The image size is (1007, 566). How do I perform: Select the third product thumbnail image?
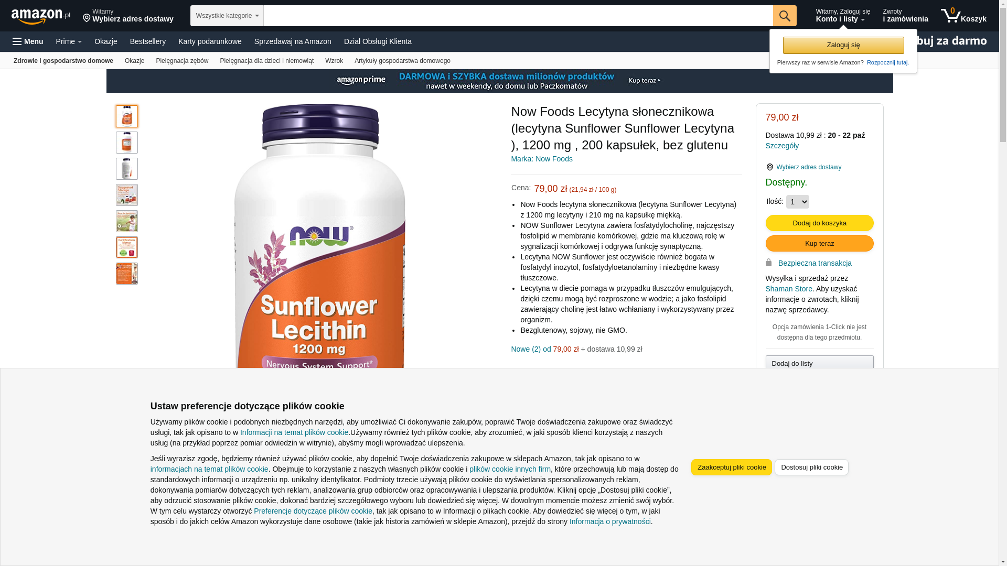(127, 169)
